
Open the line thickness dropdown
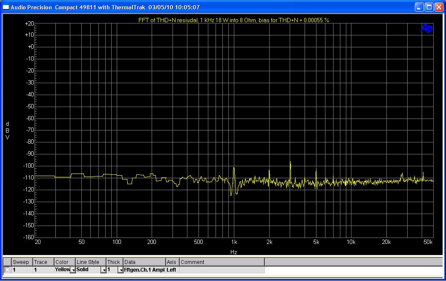(120, 270)
